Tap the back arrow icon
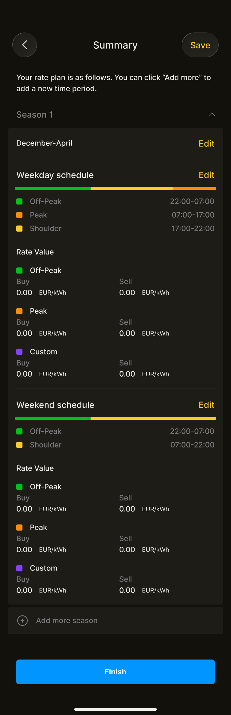 tap(25, 45)
